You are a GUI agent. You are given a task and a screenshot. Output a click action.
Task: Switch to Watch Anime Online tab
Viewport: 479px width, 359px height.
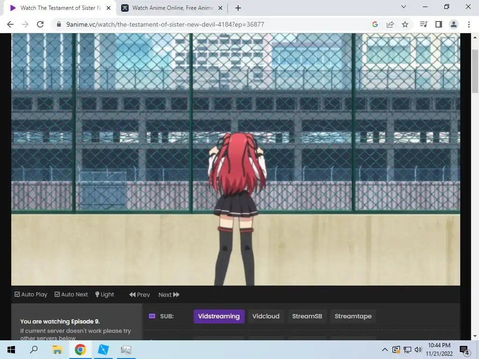tap(173, 8)
